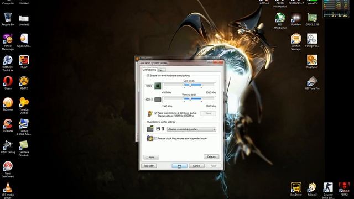This screenshot has width=354, height=199.
Task: Open the Jugaad file on desktop
Action: pos(24,40)
